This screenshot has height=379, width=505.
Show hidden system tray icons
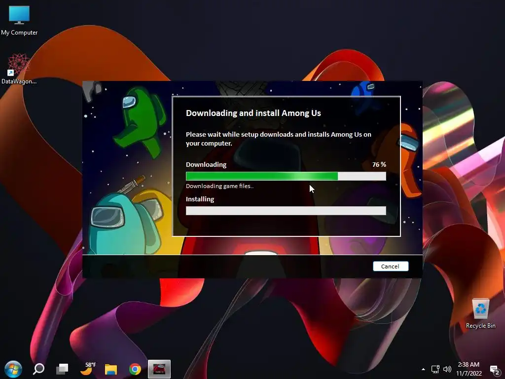click(423, 369)
